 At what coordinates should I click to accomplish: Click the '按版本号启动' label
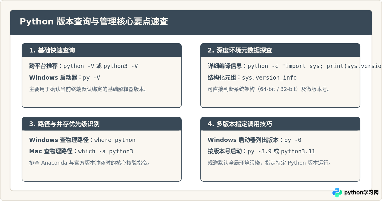tap(225, 151)
